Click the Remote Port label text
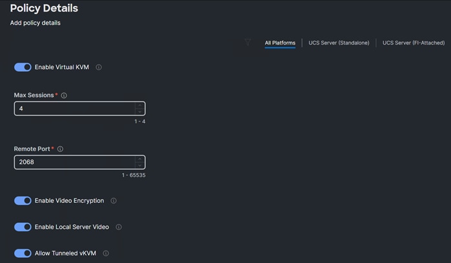Screen dimensions: 451x263 tap(32, 149)
